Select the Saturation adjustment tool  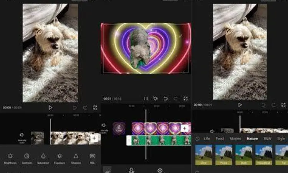tap(43, 158)
